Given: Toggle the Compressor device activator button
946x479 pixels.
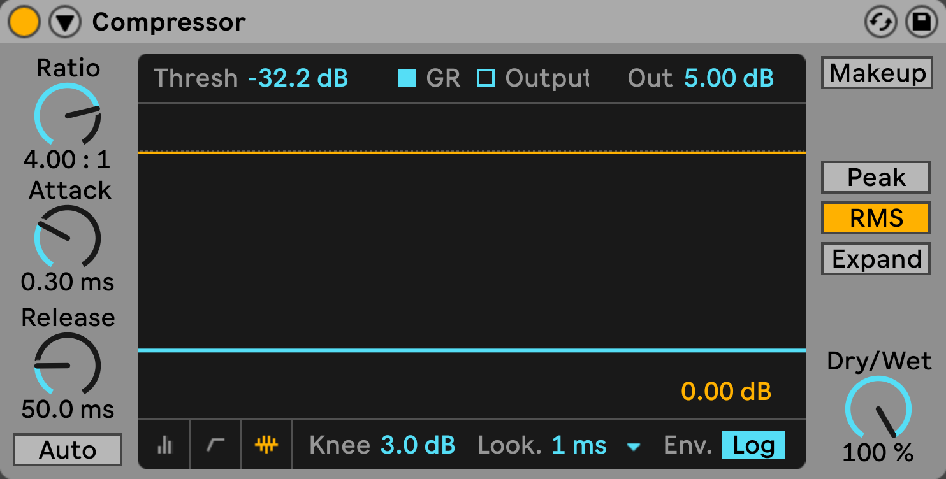Looking at the screenshot, I should pos(24,23).
